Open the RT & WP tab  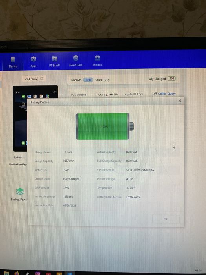(x=55, y=61)
